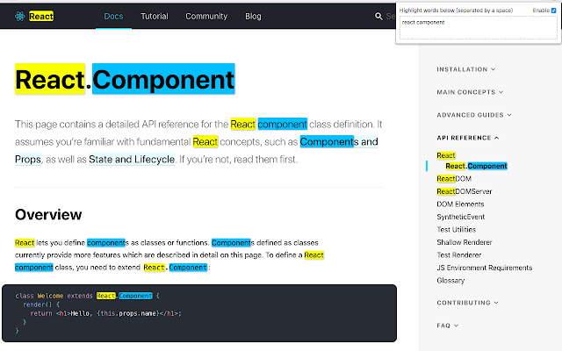Open the Test Renderer sidebar link
The height and width of the screenshot is (351, 562).
click(458, 255)
